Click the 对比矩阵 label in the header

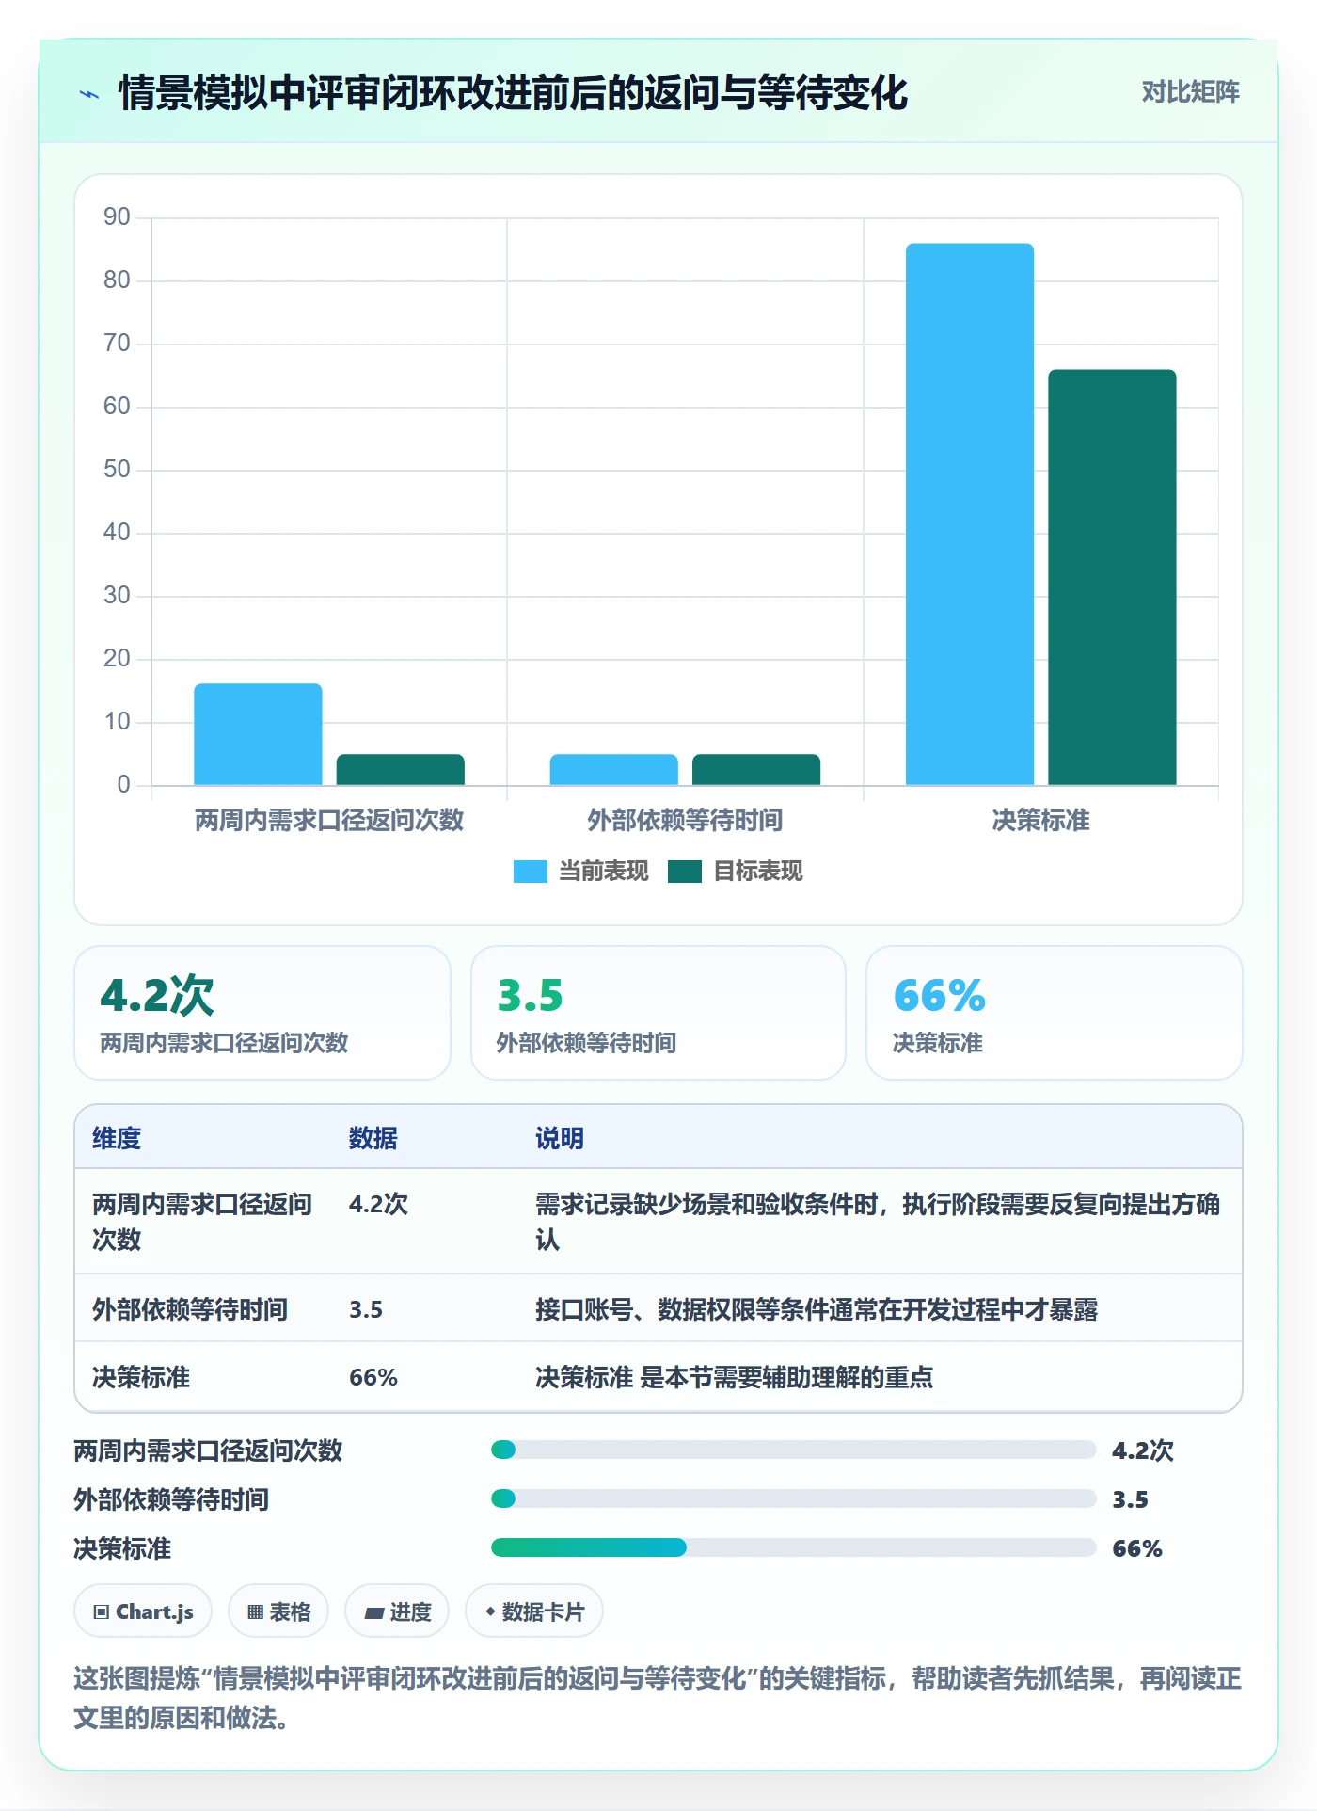[x=1190, y=92]
